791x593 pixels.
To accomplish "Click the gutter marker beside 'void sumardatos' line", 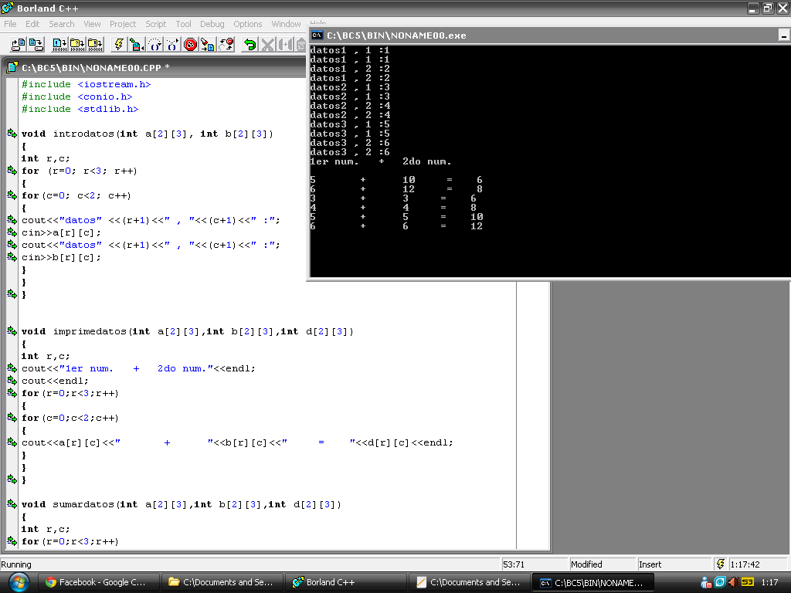I will click(x=12, y=503).
